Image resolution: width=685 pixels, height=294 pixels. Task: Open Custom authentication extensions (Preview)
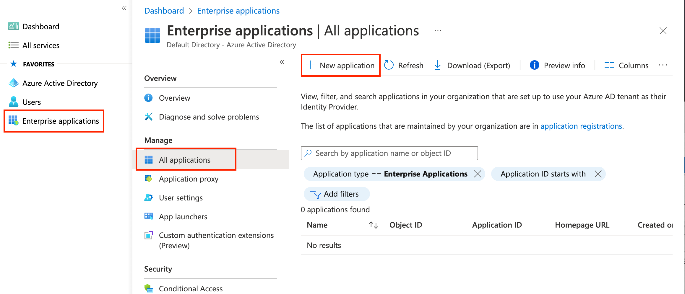[216, 240]
